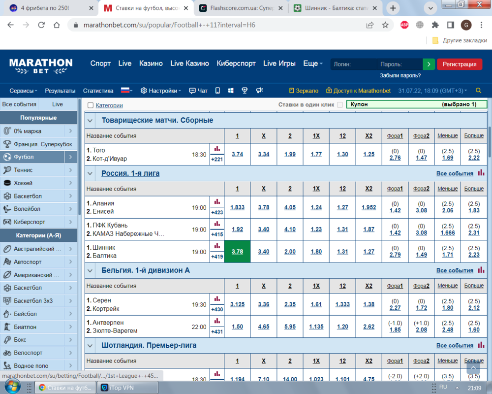Open a new browser tab with plus

(x=393, y=8)
